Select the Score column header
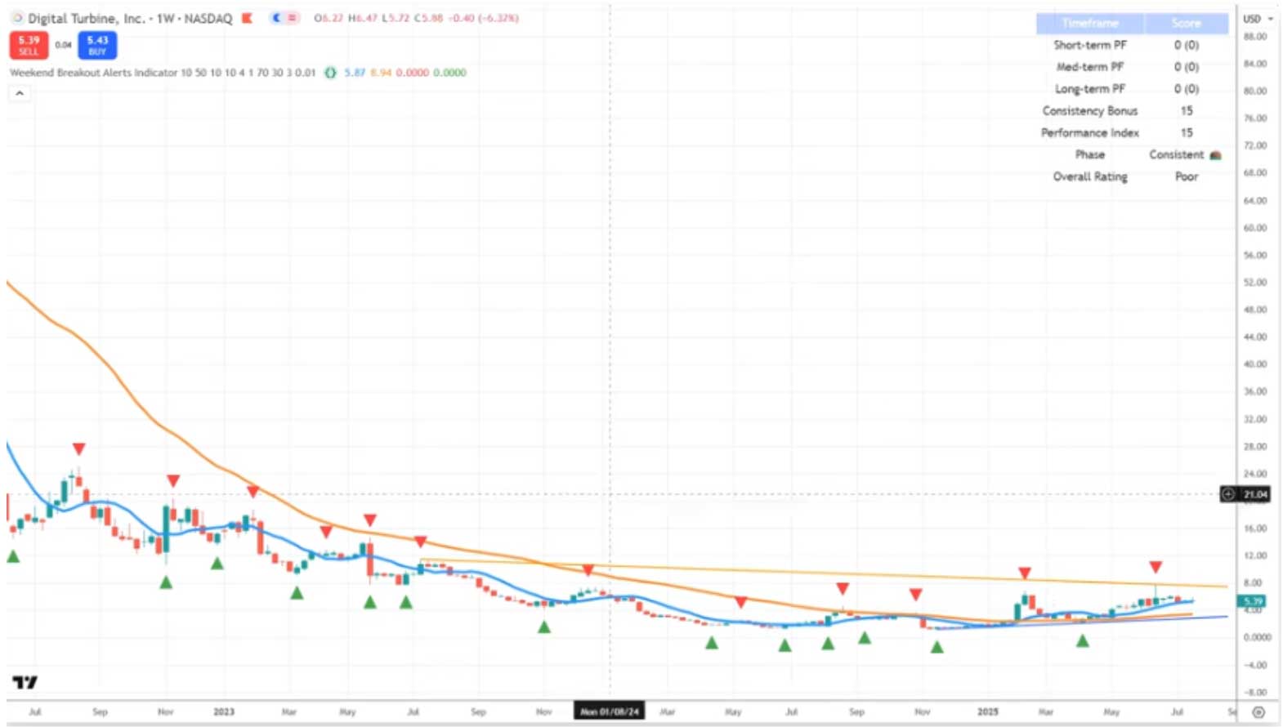This screenshot has width=1283, height=727. click(x=1186, y=23)
